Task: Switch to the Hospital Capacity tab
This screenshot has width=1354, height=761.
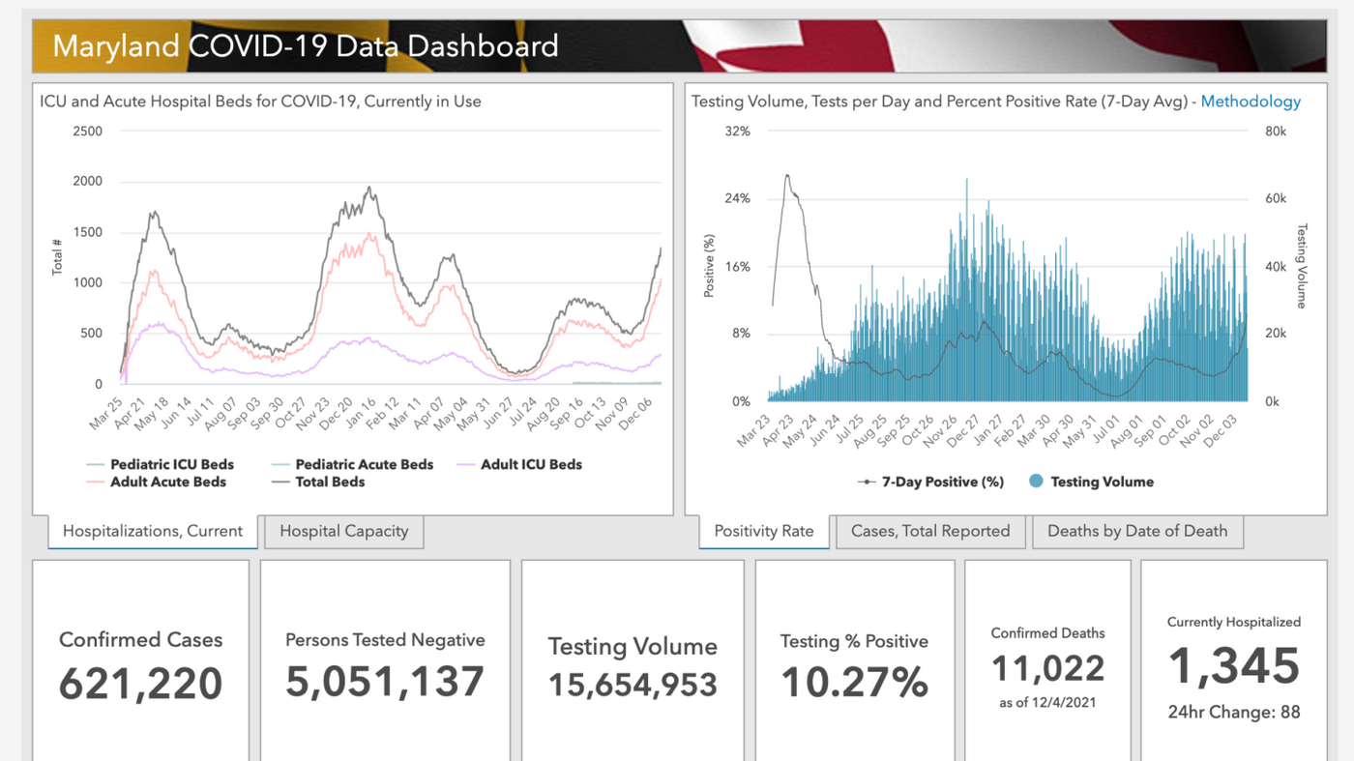Action: 343,531
